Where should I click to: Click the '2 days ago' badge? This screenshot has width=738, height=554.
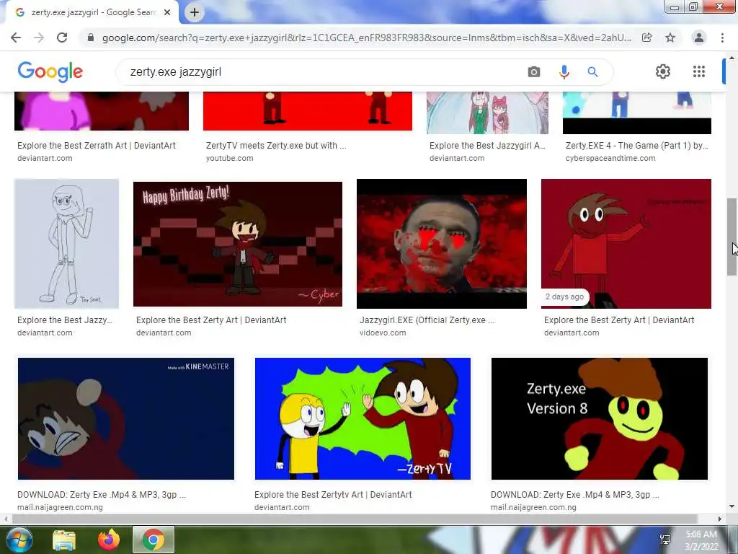564,296
